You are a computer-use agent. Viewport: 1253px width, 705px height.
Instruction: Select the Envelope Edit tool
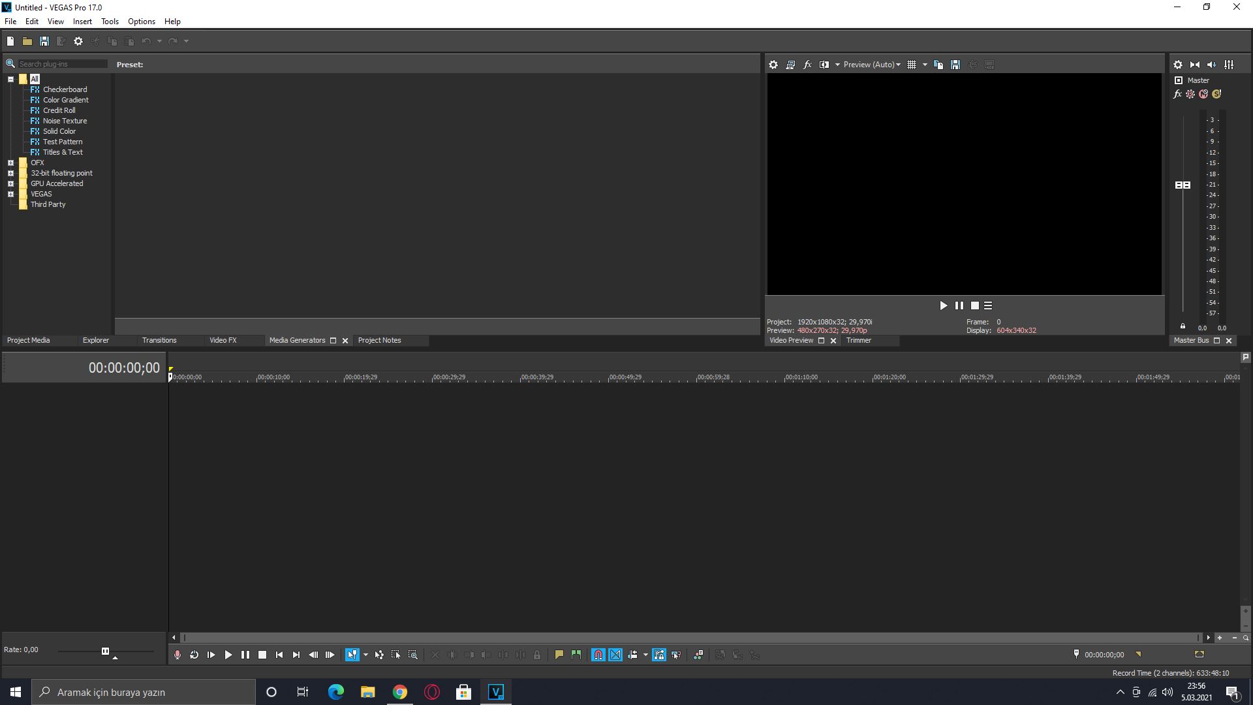click(x=379, y=655)
